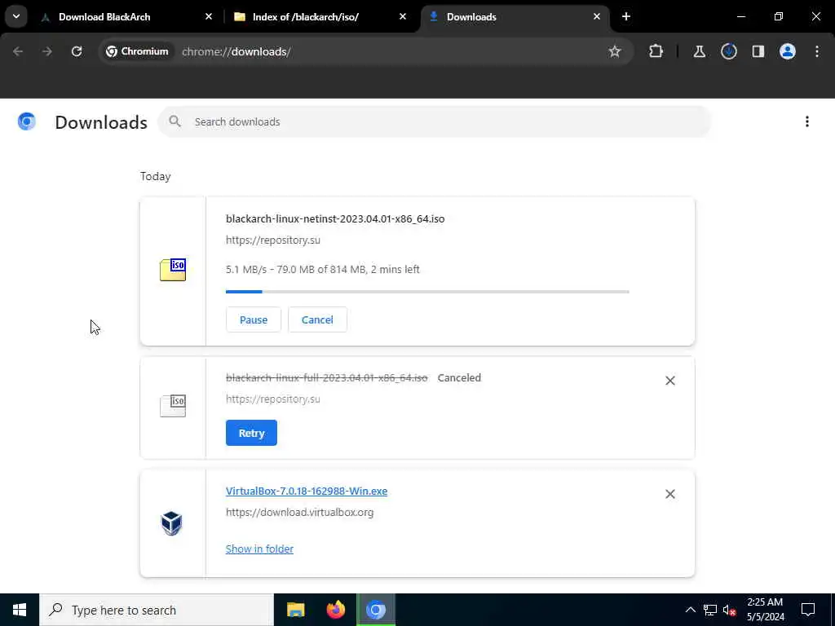Open the Chrome Labs flask icon
Viewport: 835px width, 626px height.
(699, 51)
